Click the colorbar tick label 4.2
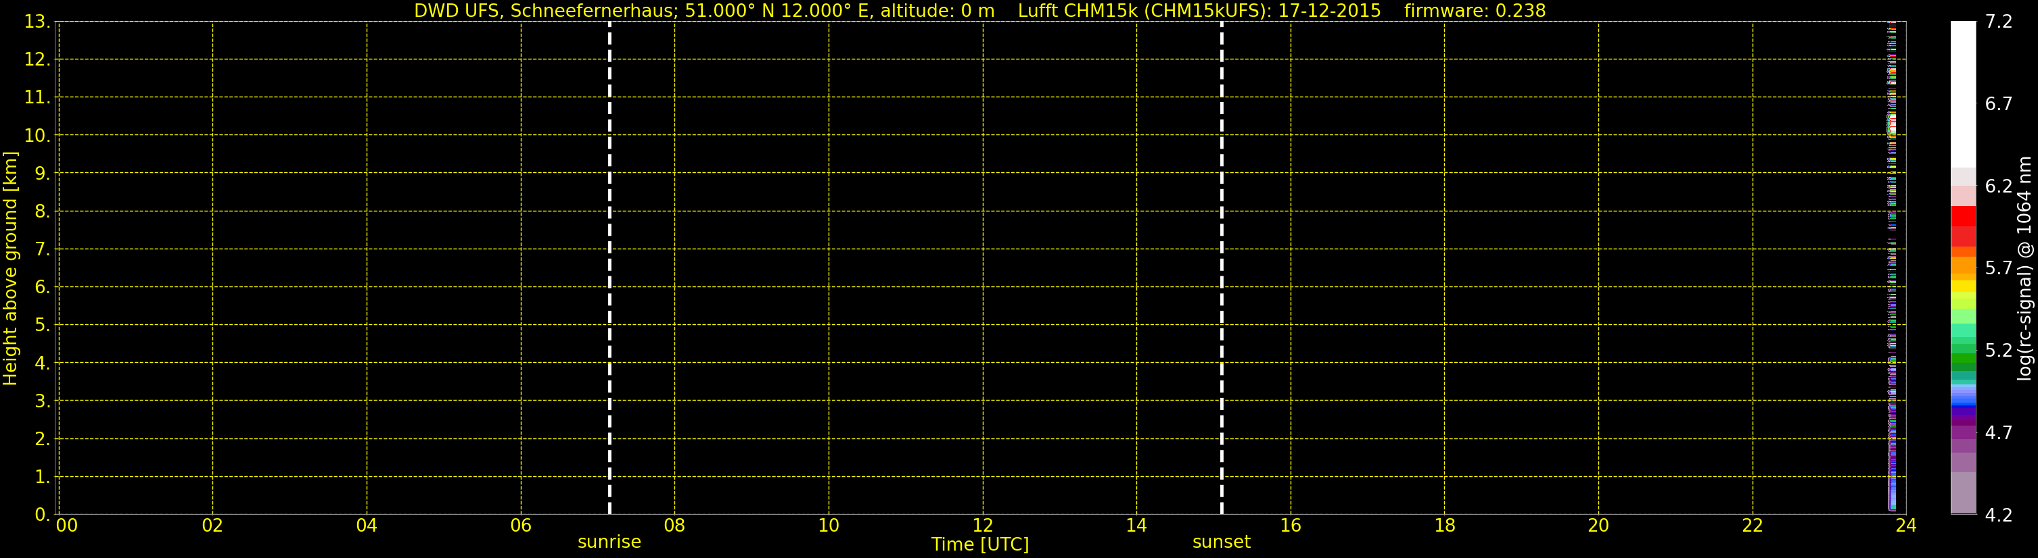Image resolution: width=2038 pixels, height=558 pixels. pos(1999,515)
